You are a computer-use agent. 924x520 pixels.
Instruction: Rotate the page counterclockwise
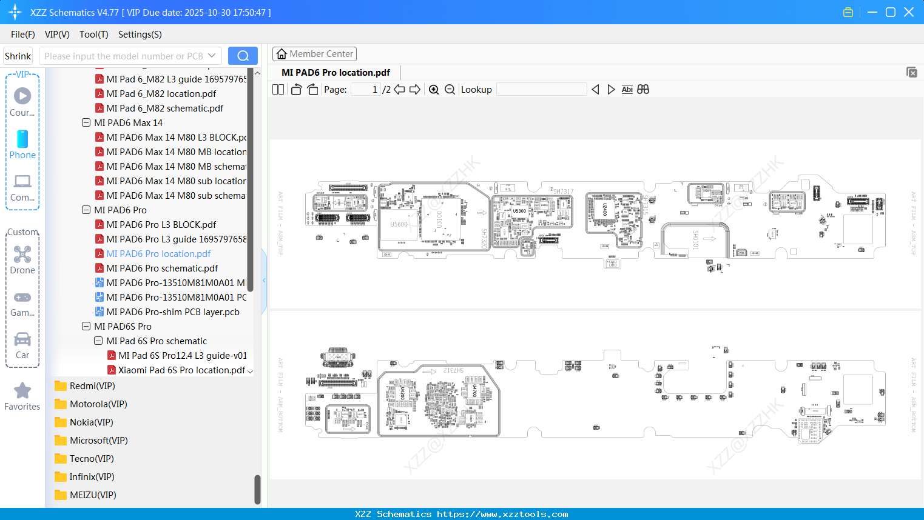(296, 90)
